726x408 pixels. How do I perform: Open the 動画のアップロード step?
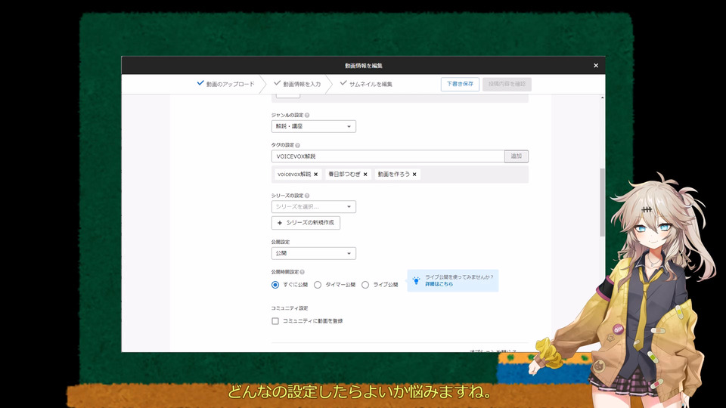point(226,84)
